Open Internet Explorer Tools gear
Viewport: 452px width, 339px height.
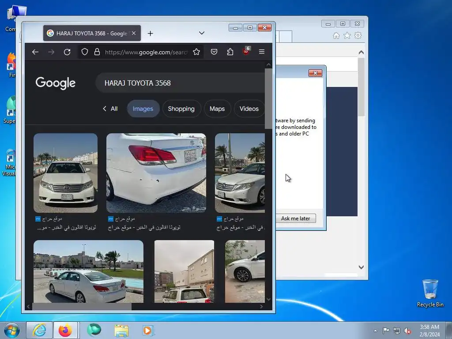coord(358,35)
